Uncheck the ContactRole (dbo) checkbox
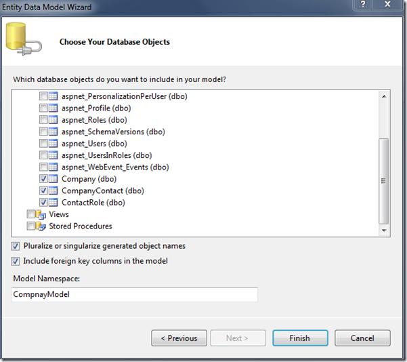 pyautogui.click(x=43, y=202)
